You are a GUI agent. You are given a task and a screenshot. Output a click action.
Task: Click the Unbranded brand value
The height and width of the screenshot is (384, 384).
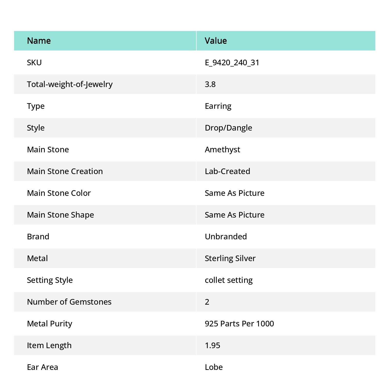point(226,237)
